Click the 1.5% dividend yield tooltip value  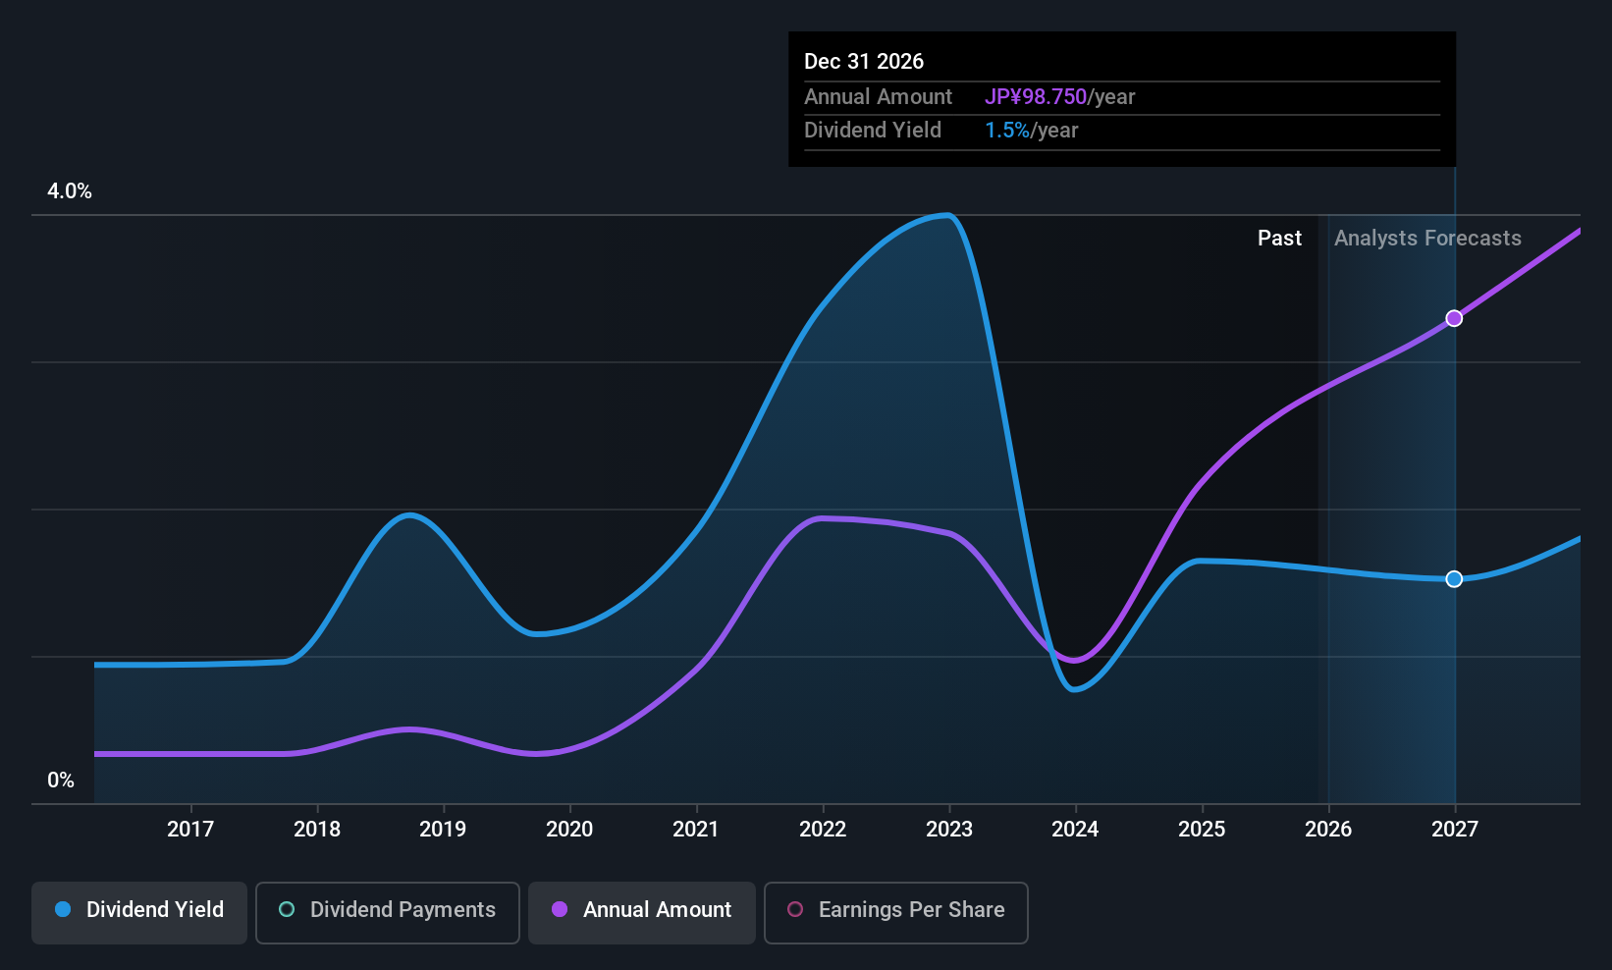(x=1007, y=131)
